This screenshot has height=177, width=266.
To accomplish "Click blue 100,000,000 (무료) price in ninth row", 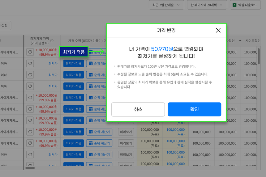I will click(176, 143).
